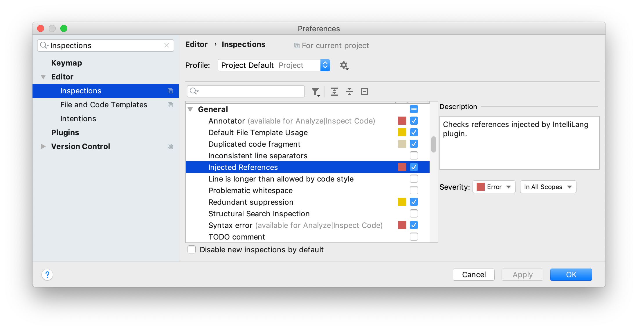Screen dimensions: 638x330
Task: Expand the Version Control tree node
Action: pyautogui.click(x=43, y=146)
